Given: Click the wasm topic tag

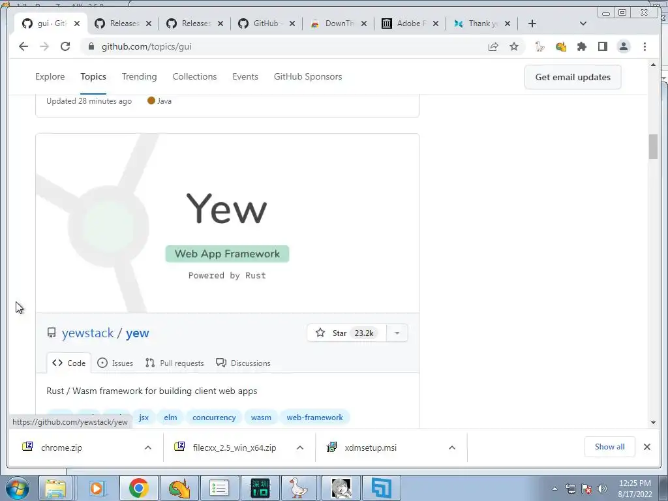Looking at the screenshot, I should (x=261, y=417).
